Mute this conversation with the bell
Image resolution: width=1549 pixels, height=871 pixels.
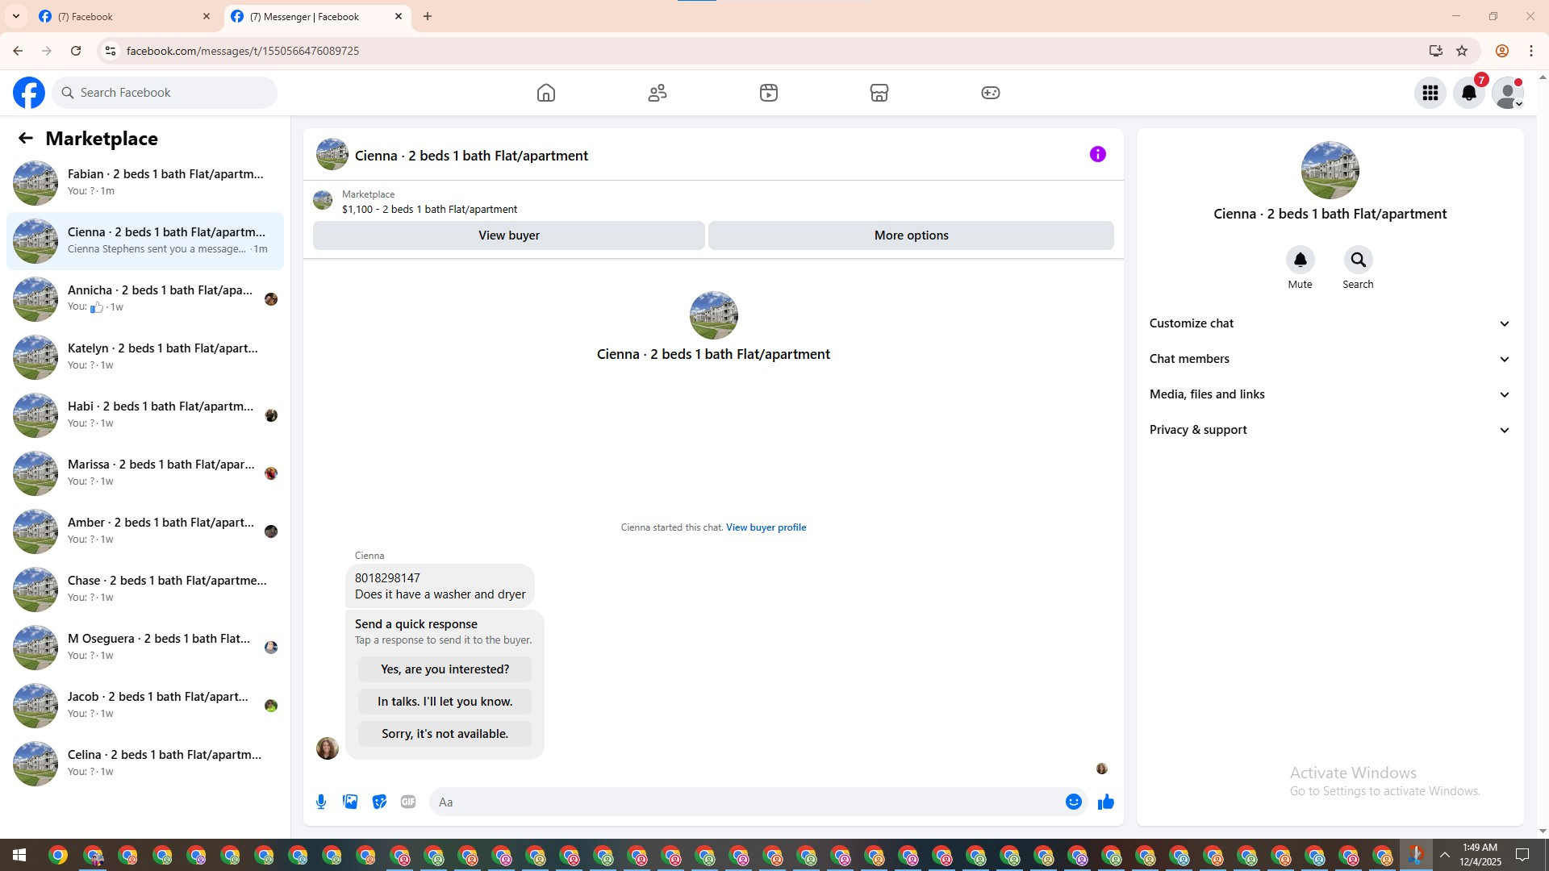pyautogui.click(x=1300, y=260)
